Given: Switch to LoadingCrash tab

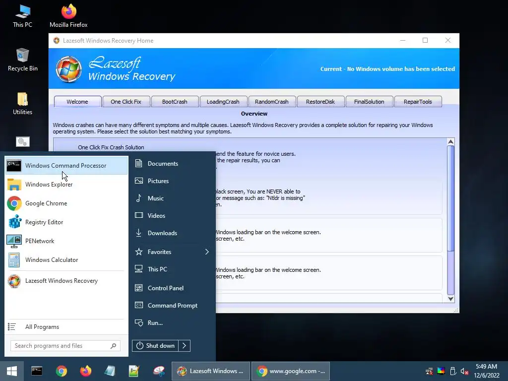Looking at the screenshot, I should 223,102.
